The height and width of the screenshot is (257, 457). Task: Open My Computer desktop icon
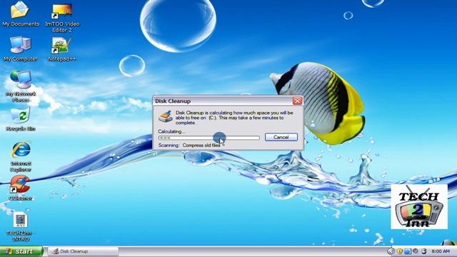[x=20, y=49]
